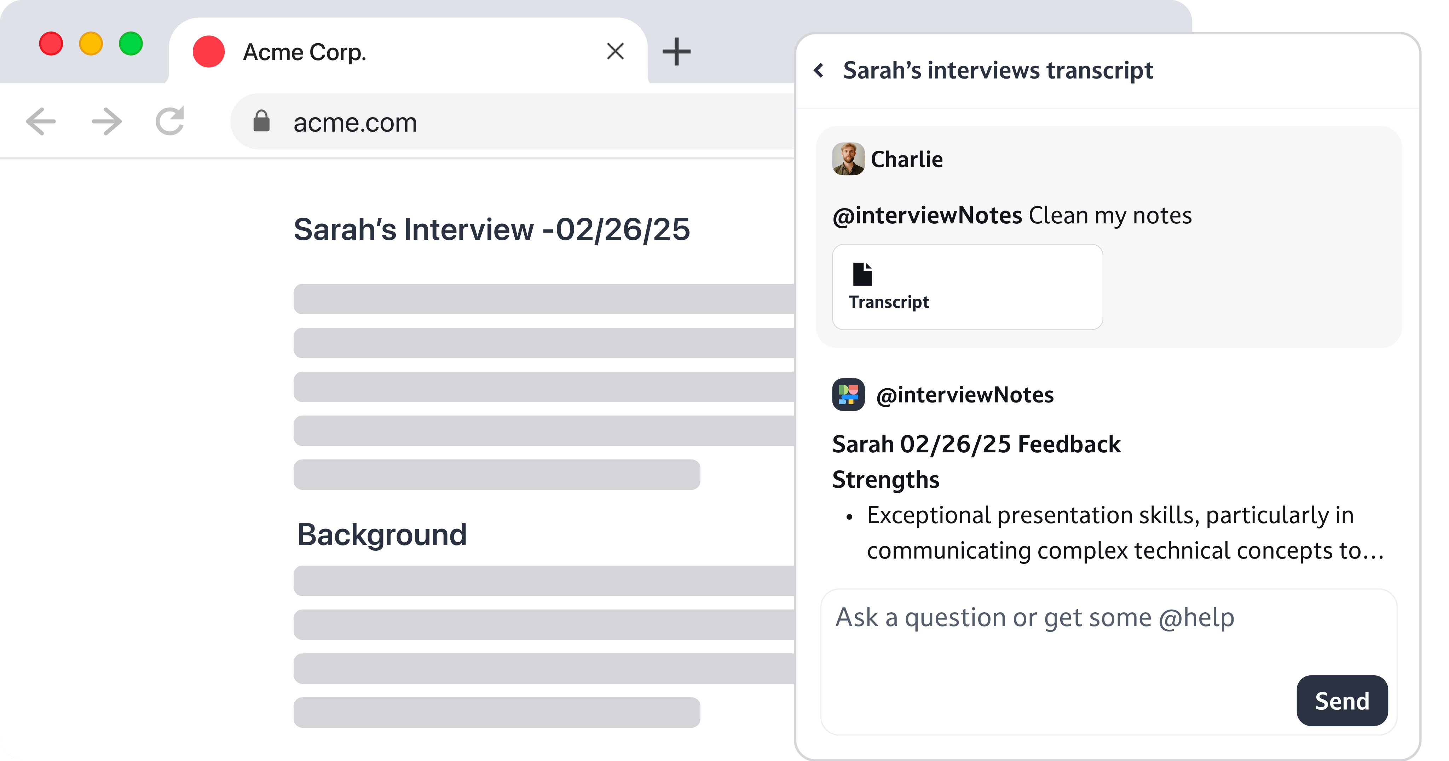Click the document icon on Transcript card
The height and width of the screenshot is (761, 1449).
click(x=862, y=274)
